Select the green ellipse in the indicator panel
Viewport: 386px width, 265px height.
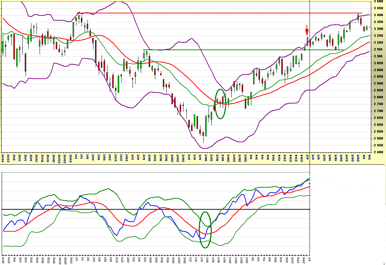point(205,230)
